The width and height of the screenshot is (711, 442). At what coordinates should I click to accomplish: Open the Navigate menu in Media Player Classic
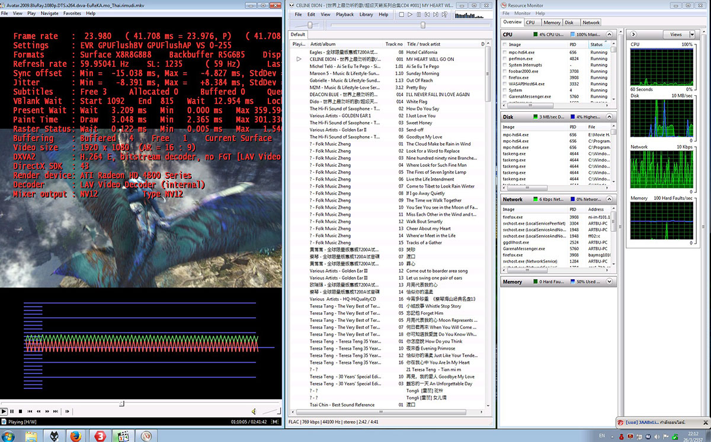point(50,13)
